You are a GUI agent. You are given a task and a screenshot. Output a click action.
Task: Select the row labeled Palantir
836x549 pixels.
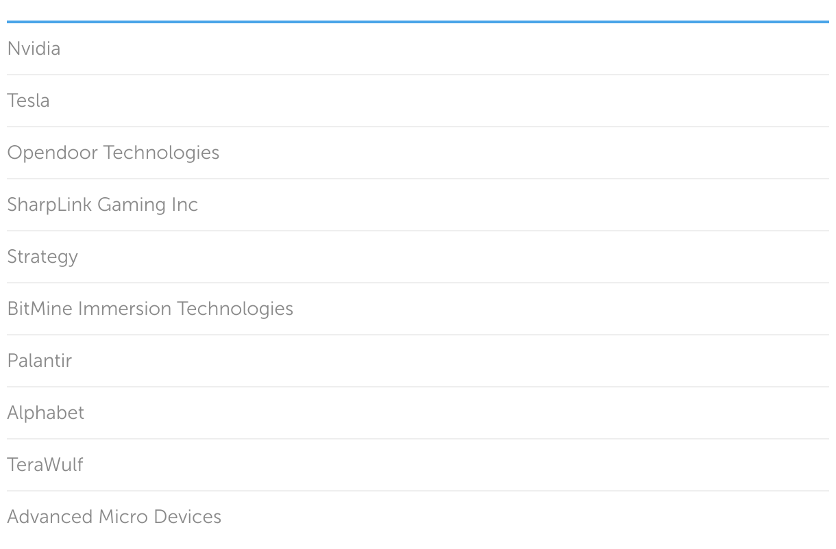pos(39,361)
